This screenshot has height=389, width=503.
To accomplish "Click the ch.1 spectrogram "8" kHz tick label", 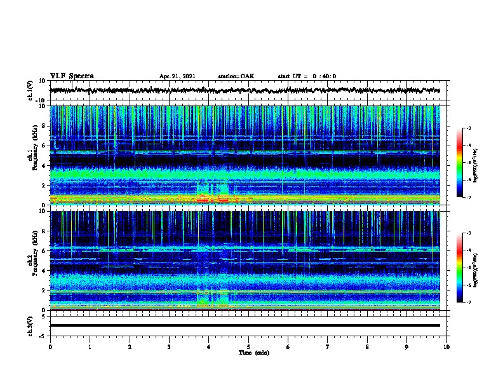I will 44,126.
